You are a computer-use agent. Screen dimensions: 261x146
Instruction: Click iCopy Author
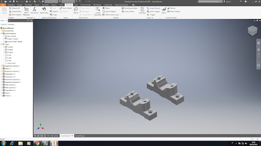coord(128,11)
